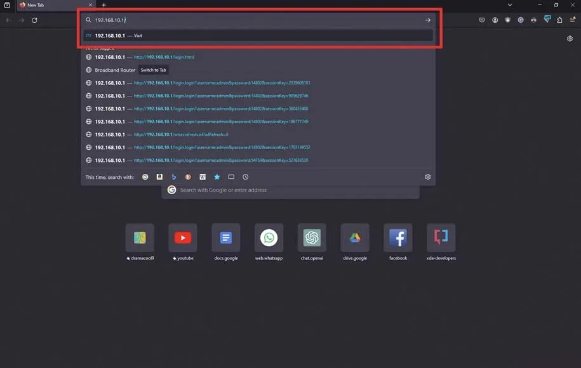The image size is (581, 368).
Task: Open the youtube shortcut tile
Action: point(183,238)
